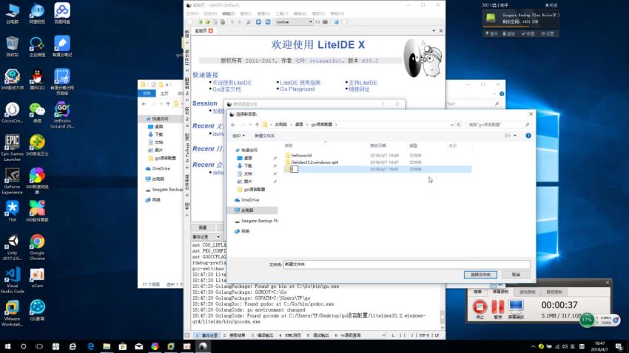Select OneDrive in dialog sidebar

click(x=247, y=199)
